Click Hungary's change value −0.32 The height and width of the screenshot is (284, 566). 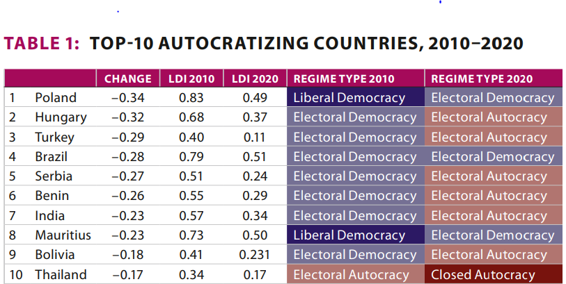[127, 117]
